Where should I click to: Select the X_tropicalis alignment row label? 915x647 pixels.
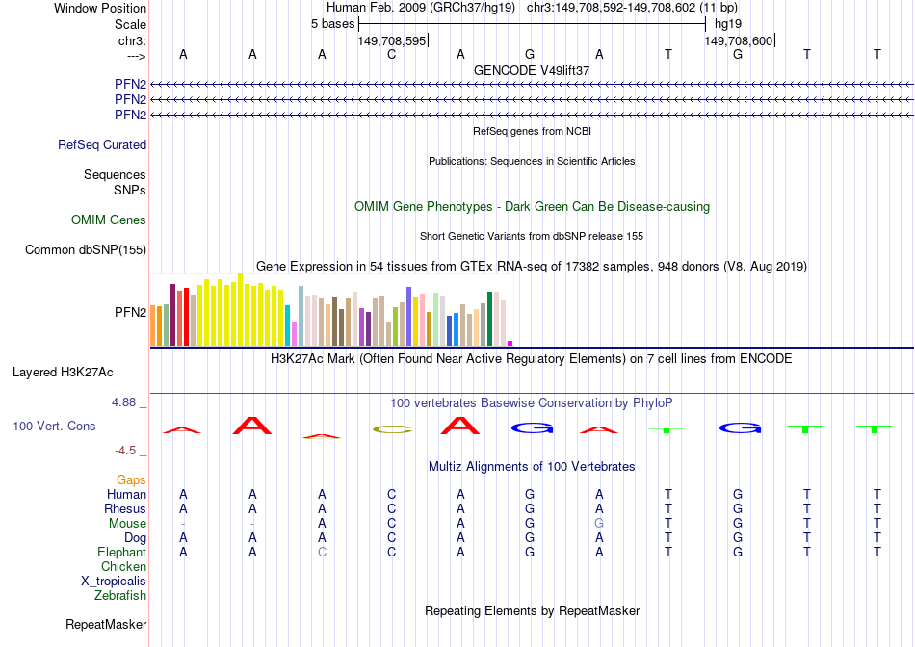click(x=114, y=582)
